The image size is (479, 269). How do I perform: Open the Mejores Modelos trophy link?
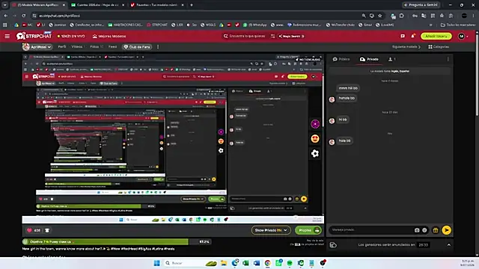(x=109, y=37)
